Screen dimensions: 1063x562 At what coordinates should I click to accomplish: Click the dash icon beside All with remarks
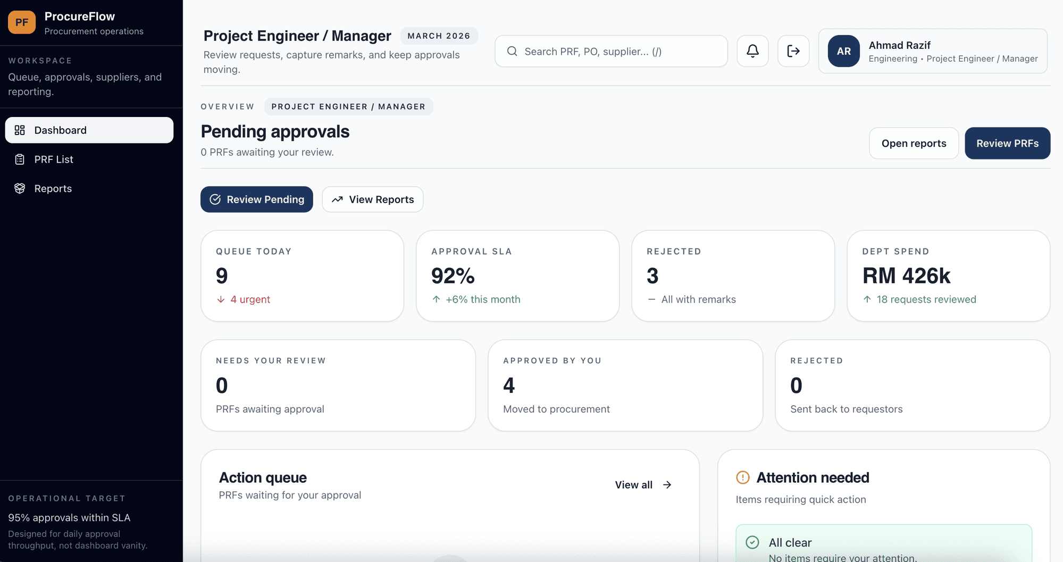(x=651, y=299)
